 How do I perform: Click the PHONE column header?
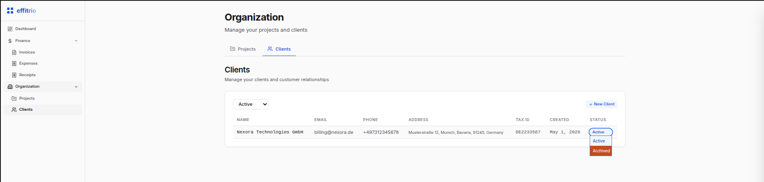click(x=370, y=120)
